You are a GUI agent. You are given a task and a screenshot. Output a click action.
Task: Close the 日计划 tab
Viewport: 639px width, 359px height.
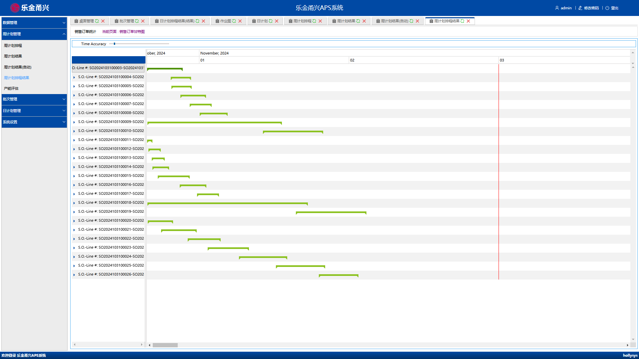(277, 21)
